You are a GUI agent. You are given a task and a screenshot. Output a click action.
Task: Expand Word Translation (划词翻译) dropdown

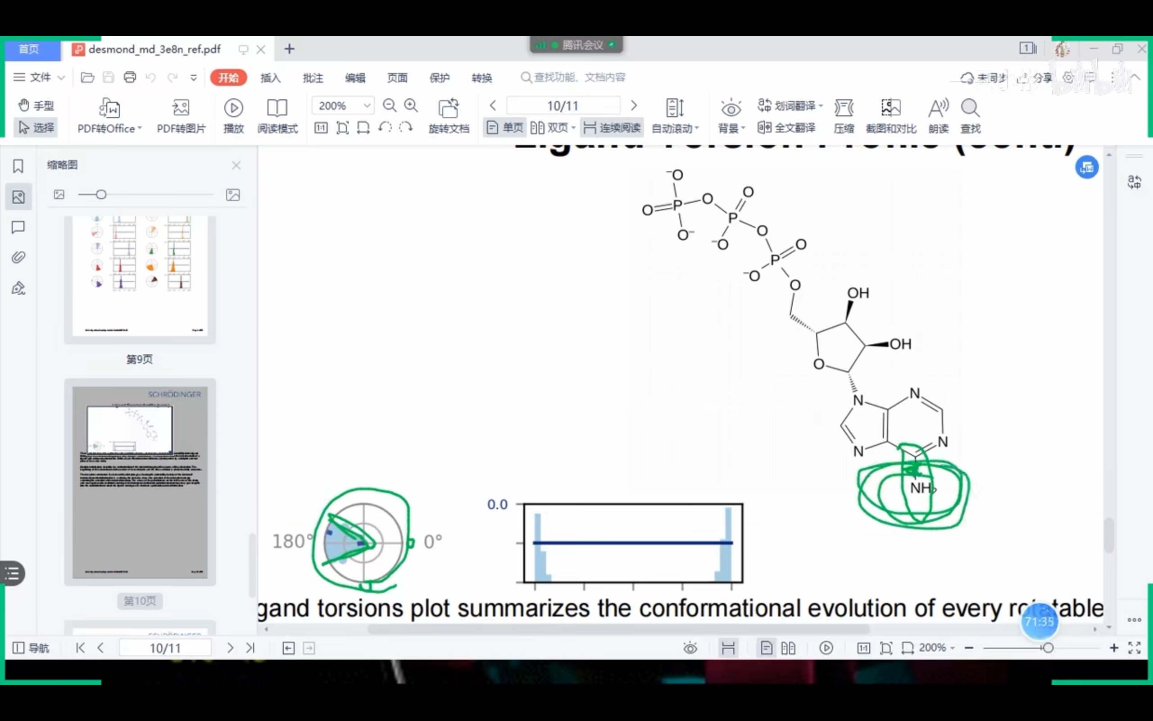click(821, 106)
